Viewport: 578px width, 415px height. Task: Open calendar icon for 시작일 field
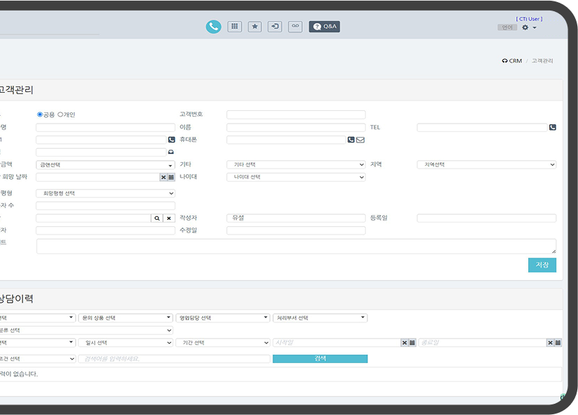pos(412,343)
